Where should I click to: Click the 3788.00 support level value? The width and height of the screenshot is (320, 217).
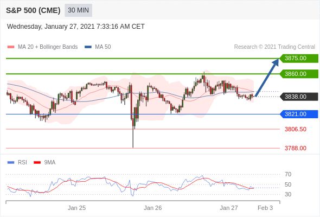296,148
